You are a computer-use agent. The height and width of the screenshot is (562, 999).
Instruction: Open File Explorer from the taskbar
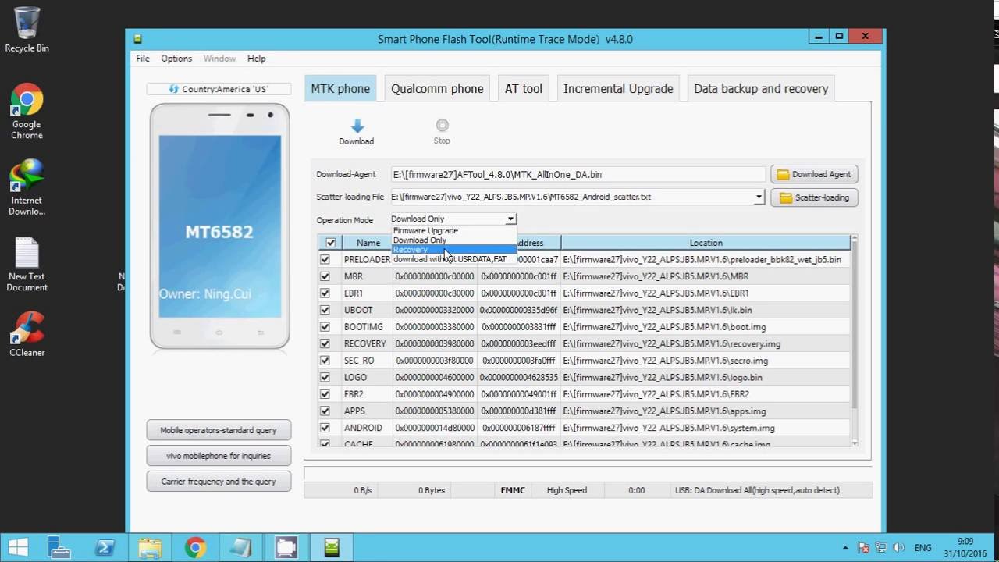pos(150,548)
